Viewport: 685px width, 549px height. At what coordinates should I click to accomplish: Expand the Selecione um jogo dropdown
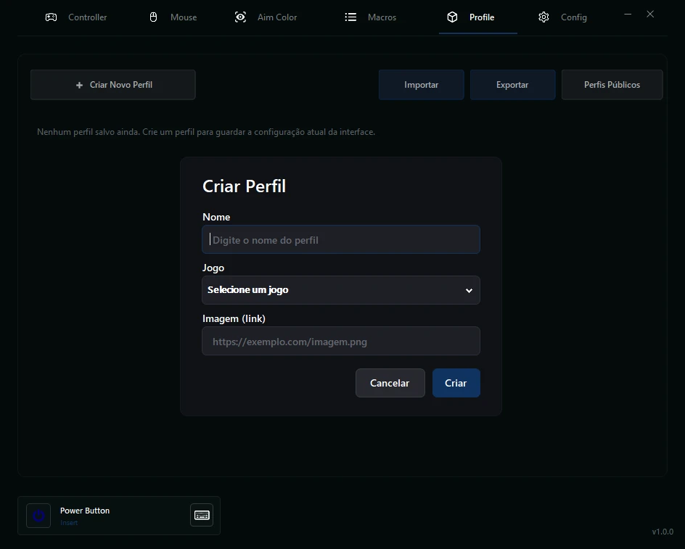(x=341, y=290)
